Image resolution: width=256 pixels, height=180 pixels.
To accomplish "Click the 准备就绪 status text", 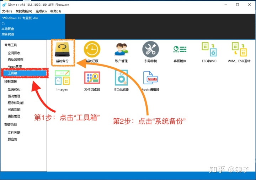I will click(8, 34).
